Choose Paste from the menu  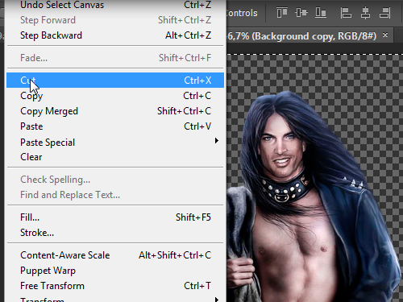115,126
